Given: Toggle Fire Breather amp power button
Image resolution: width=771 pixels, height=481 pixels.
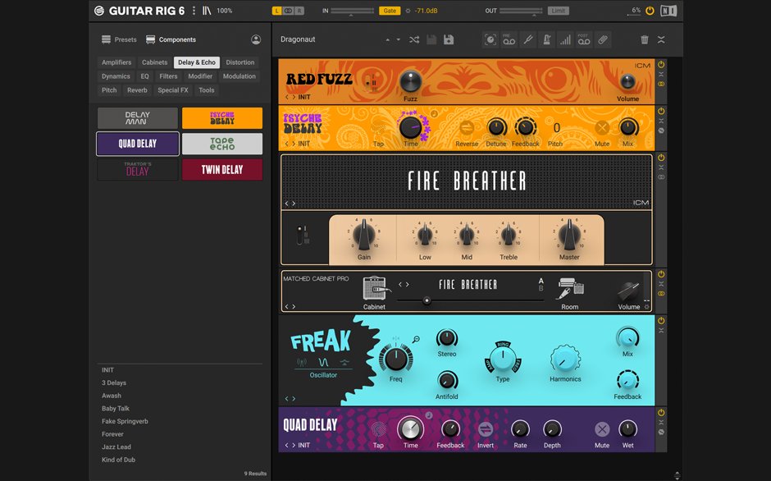Looking at the screenshot, I should click(661, 158).
